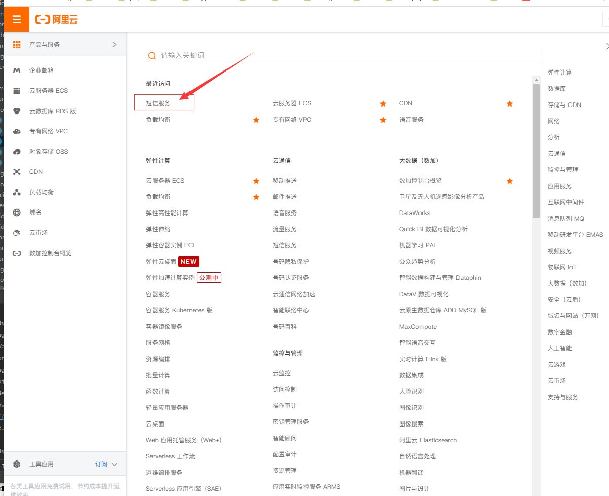The height and width of the screenshot is (496, 609).
Task: Unstar CDN in recent visits
Action: 510,103
